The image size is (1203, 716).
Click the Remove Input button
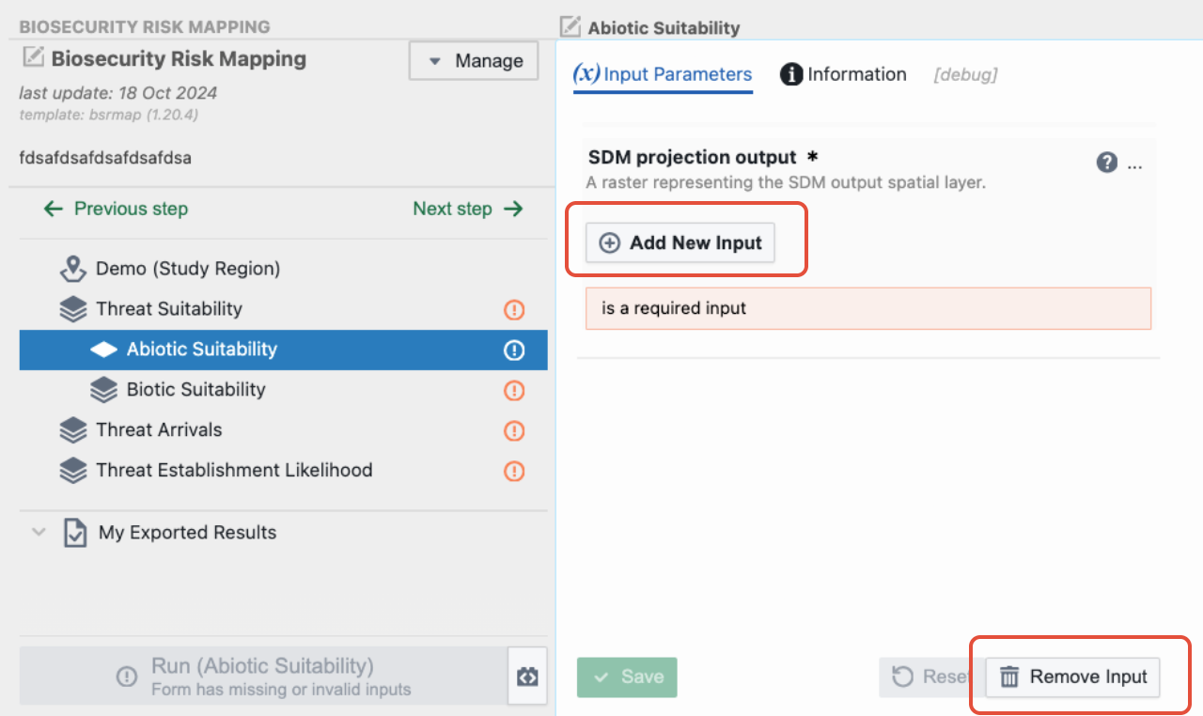coord(1073,677)
